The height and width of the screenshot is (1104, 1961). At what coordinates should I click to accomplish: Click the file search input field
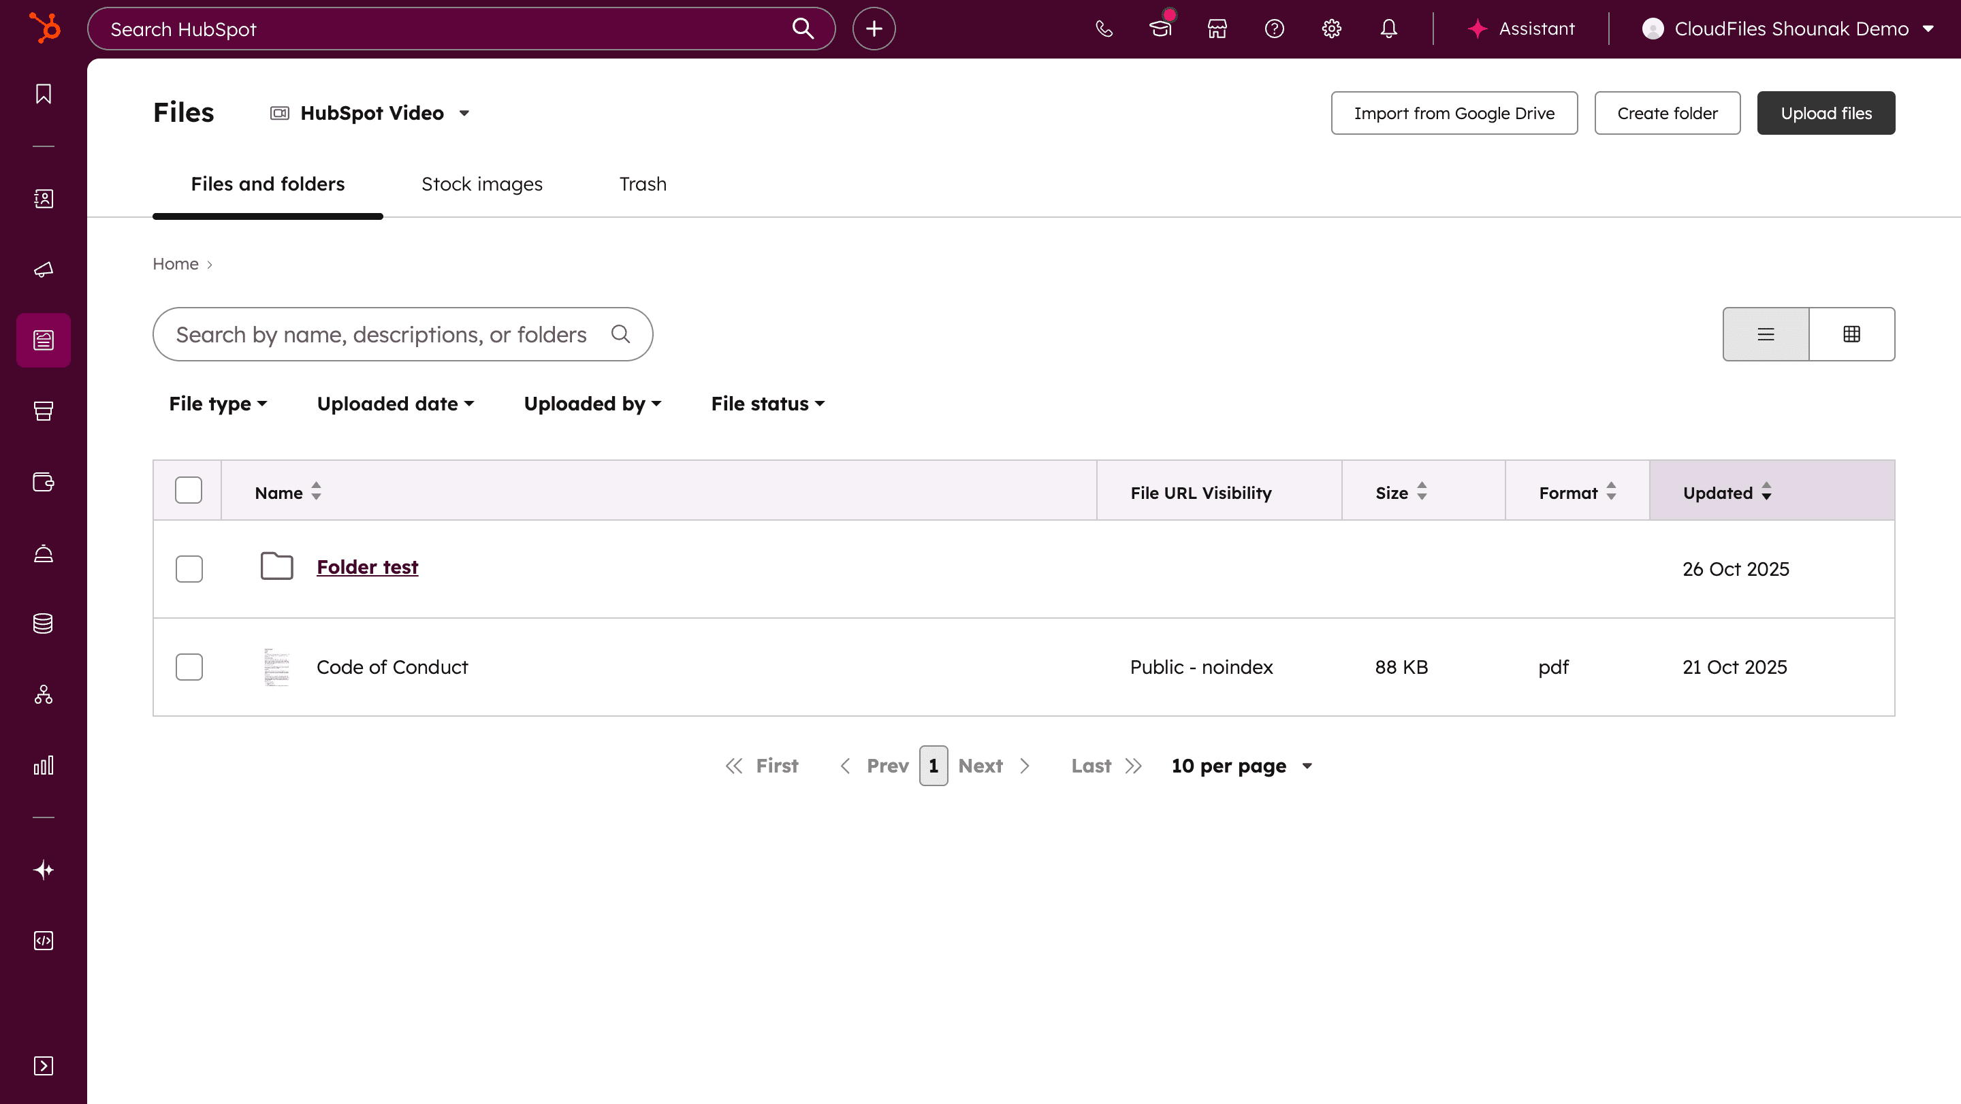381,335
